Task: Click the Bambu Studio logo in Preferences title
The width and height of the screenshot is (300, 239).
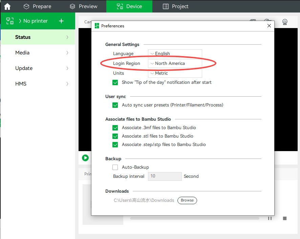Action: tap(97, 26)
